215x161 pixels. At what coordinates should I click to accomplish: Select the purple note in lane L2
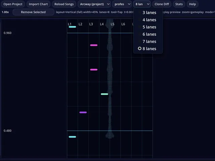[83, 112]
